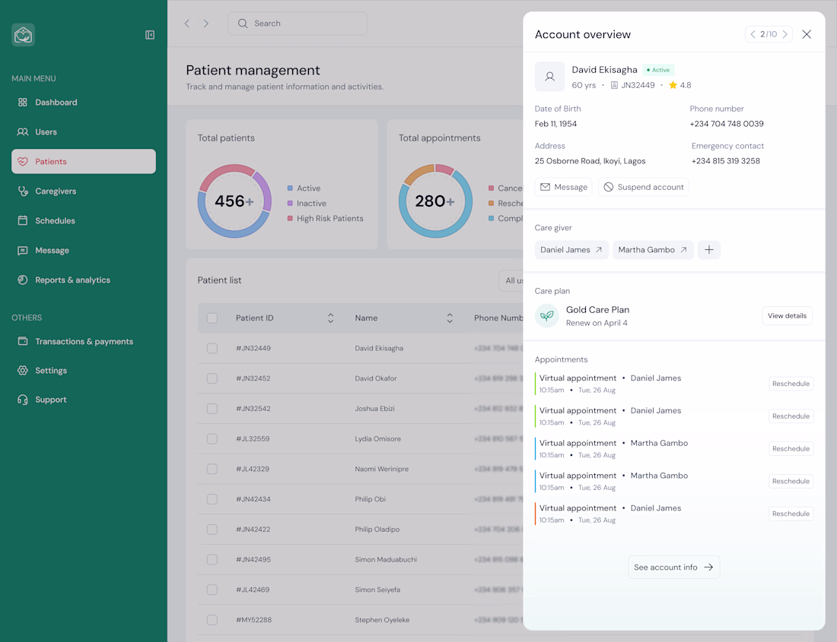Click the app logo in the sidebar
The height and width of the screenshot is (642, 837).
[x=24, y=35]
